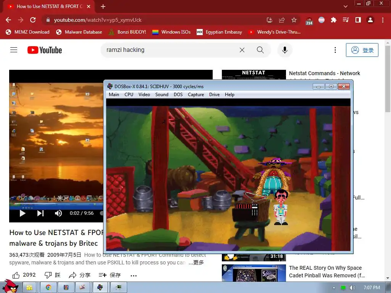
Task: Open the Windows ISOs bookmark
Action: (171, 32)
